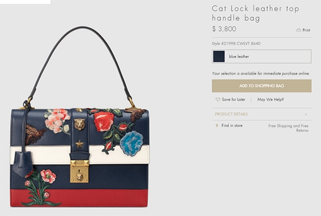Open the blue leather color selector box
The height and width of the screenshot is (216, 321).
(262, 56)
